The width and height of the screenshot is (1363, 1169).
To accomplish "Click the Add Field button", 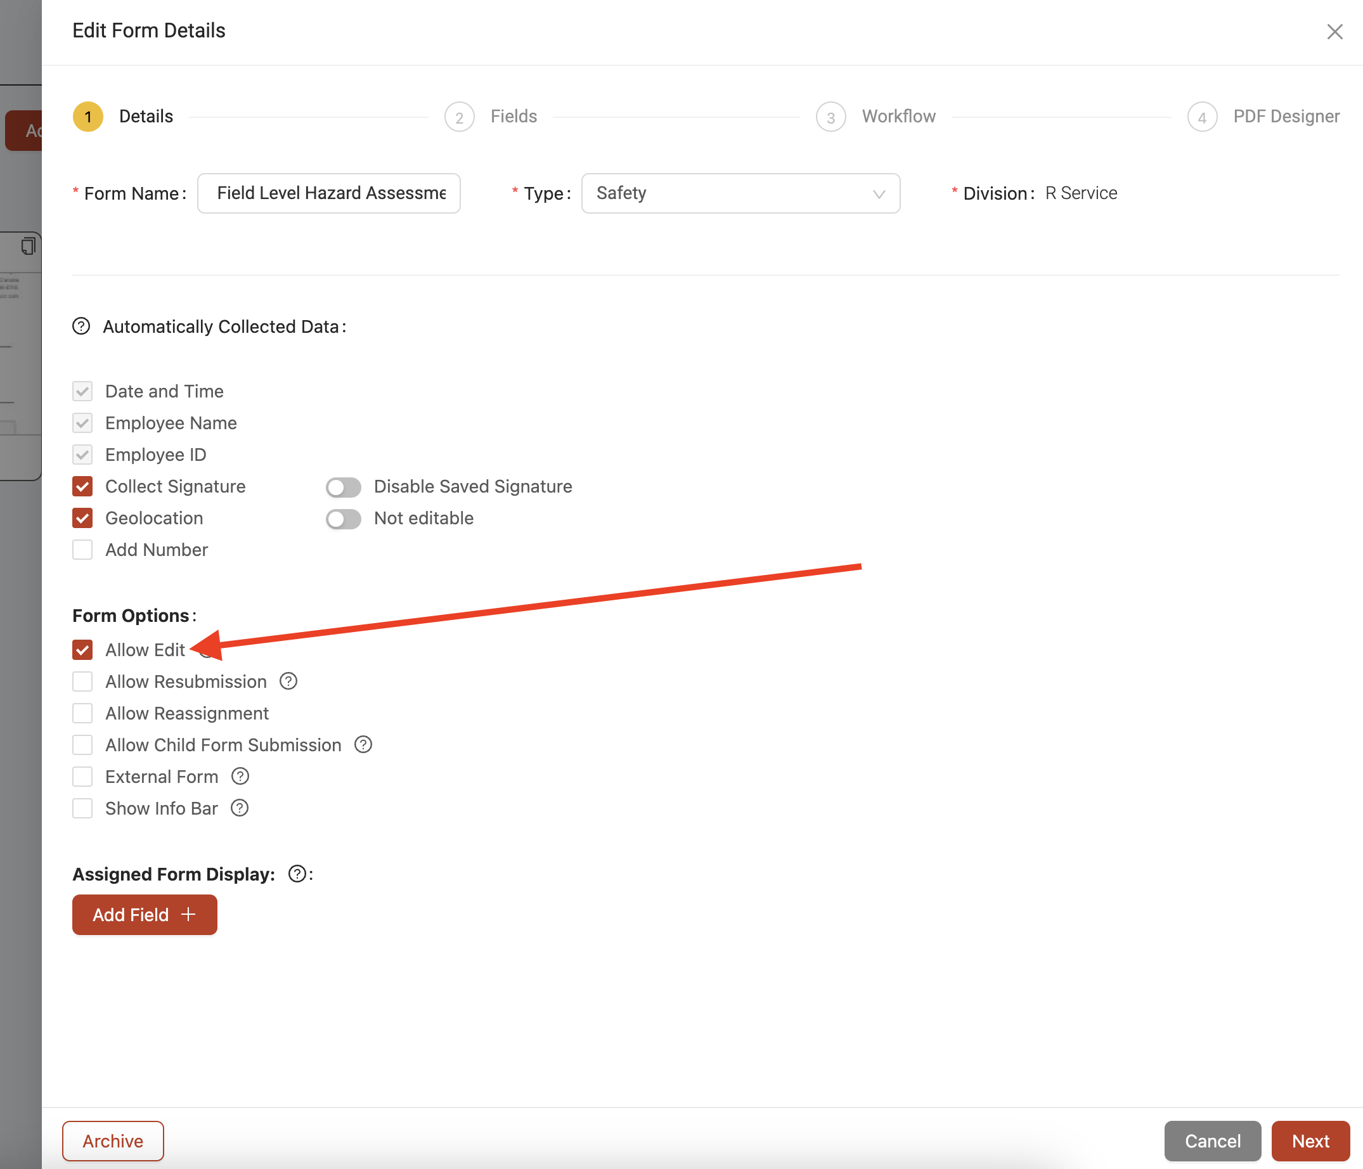I will tap(145, 914).
